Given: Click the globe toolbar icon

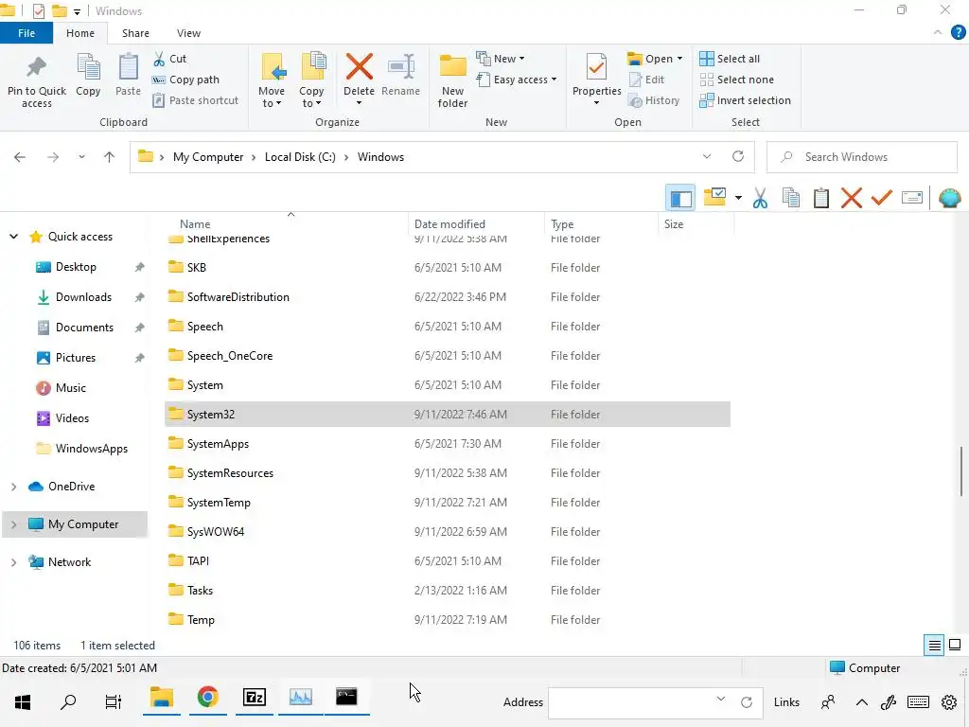Looking at the screenshot, I should 949,199.
